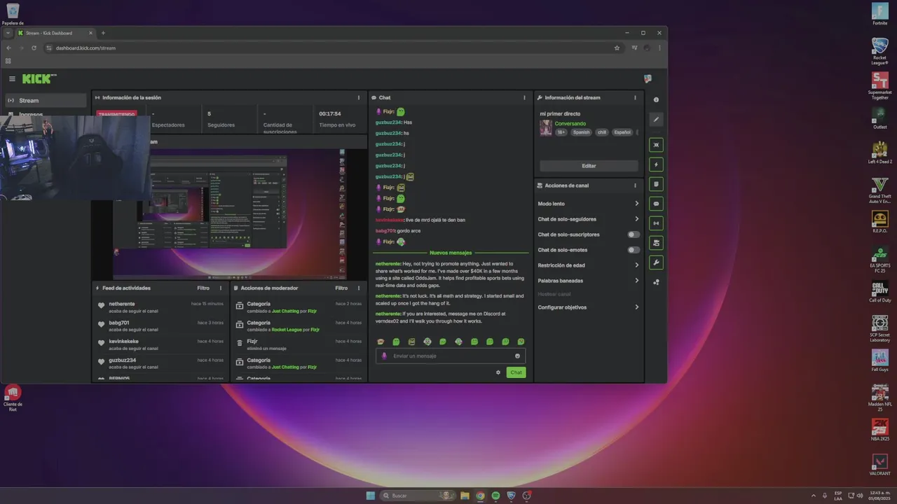
Task: Click the Just Chatting link in moderator actions
Action: tap(285, 311)
